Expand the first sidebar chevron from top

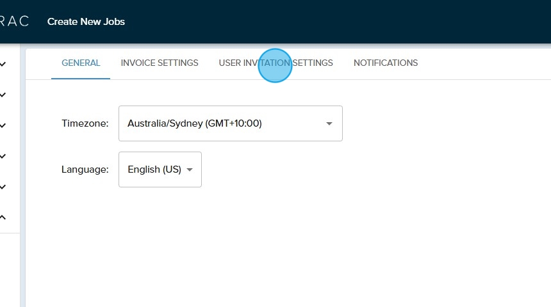click(3, 64)
